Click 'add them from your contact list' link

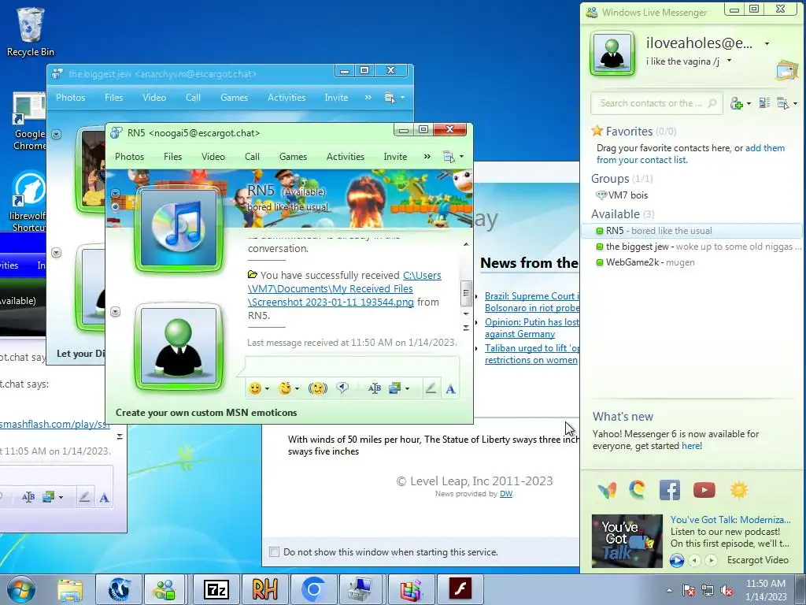click(691, 154)
